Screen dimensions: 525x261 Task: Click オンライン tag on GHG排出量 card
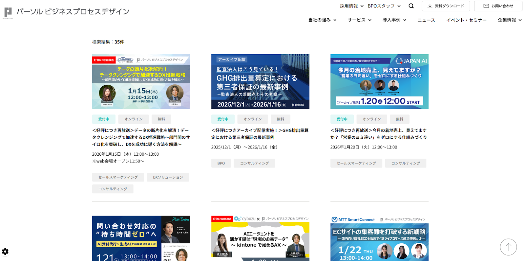(253, 119)
